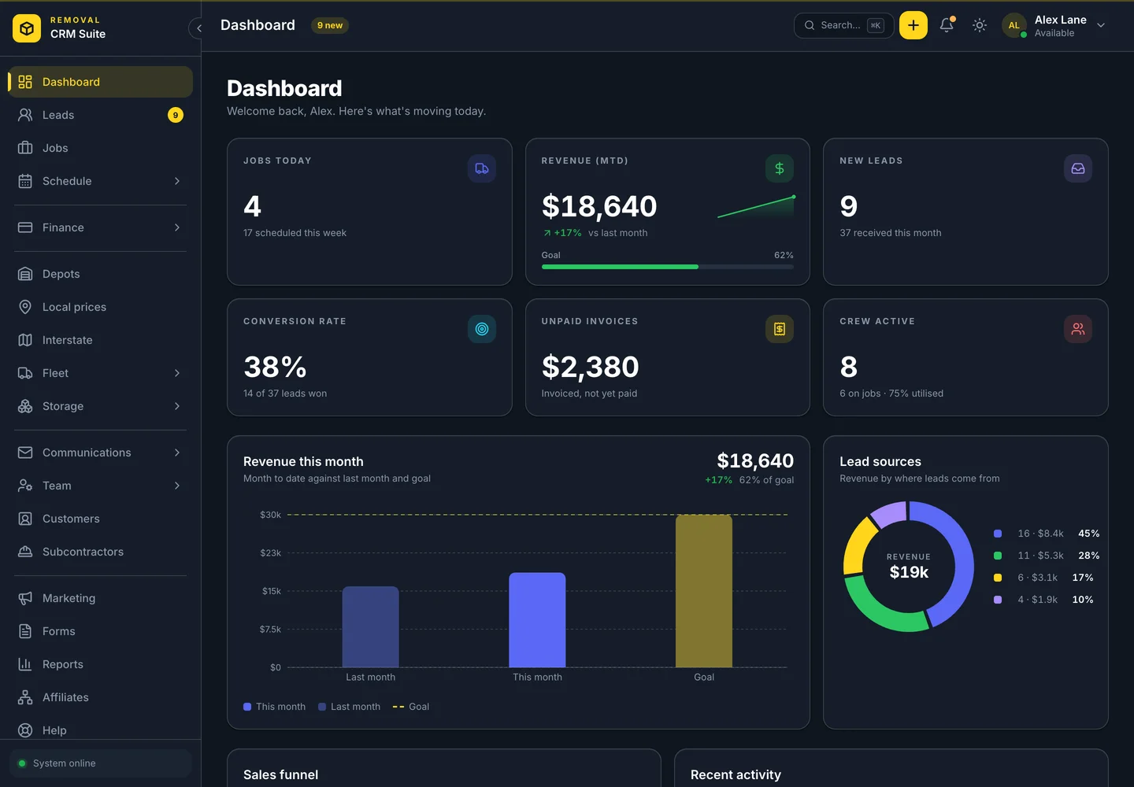Open the Alex Lane account dropdown arrow
Viewport: 1134px width, 787px height.
click(x=1101, y=25)
